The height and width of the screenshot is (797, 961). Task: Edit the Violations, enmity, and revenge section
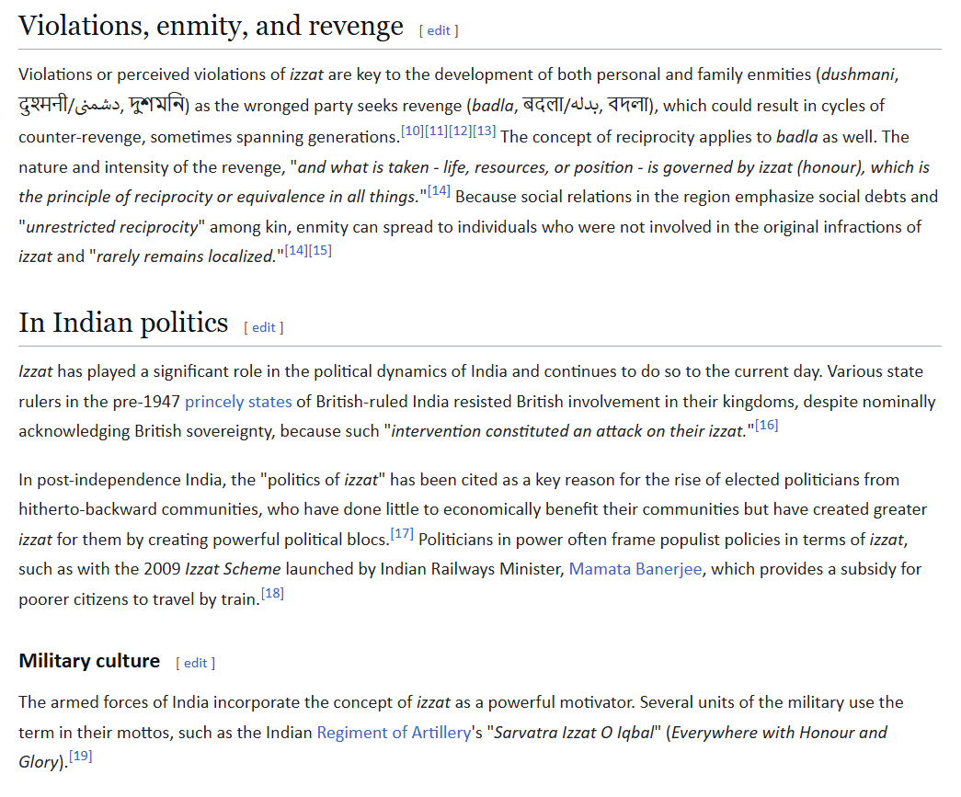[x=439, y=30]
